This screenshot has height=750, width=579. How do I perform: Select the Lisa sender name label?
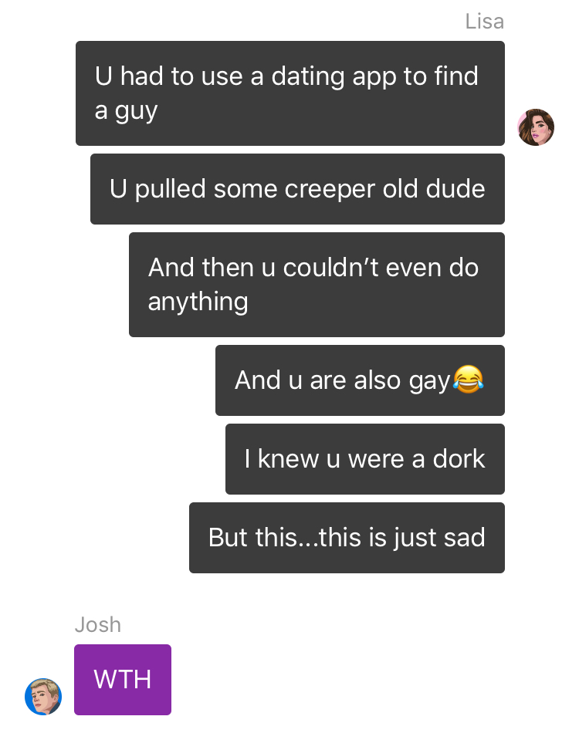(484, 22)
